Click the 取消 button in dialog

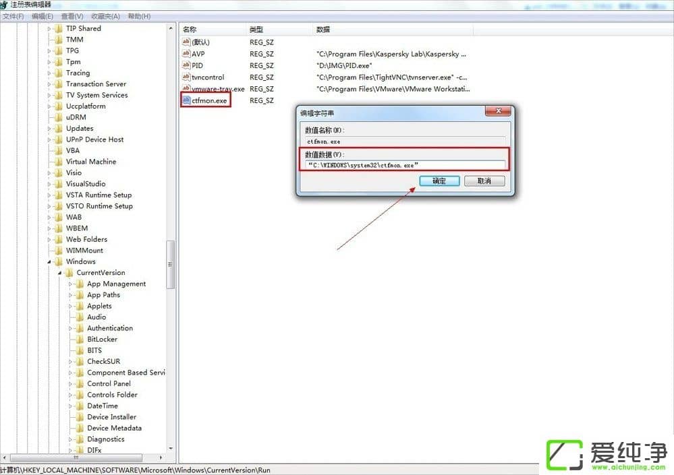point(484,181)
